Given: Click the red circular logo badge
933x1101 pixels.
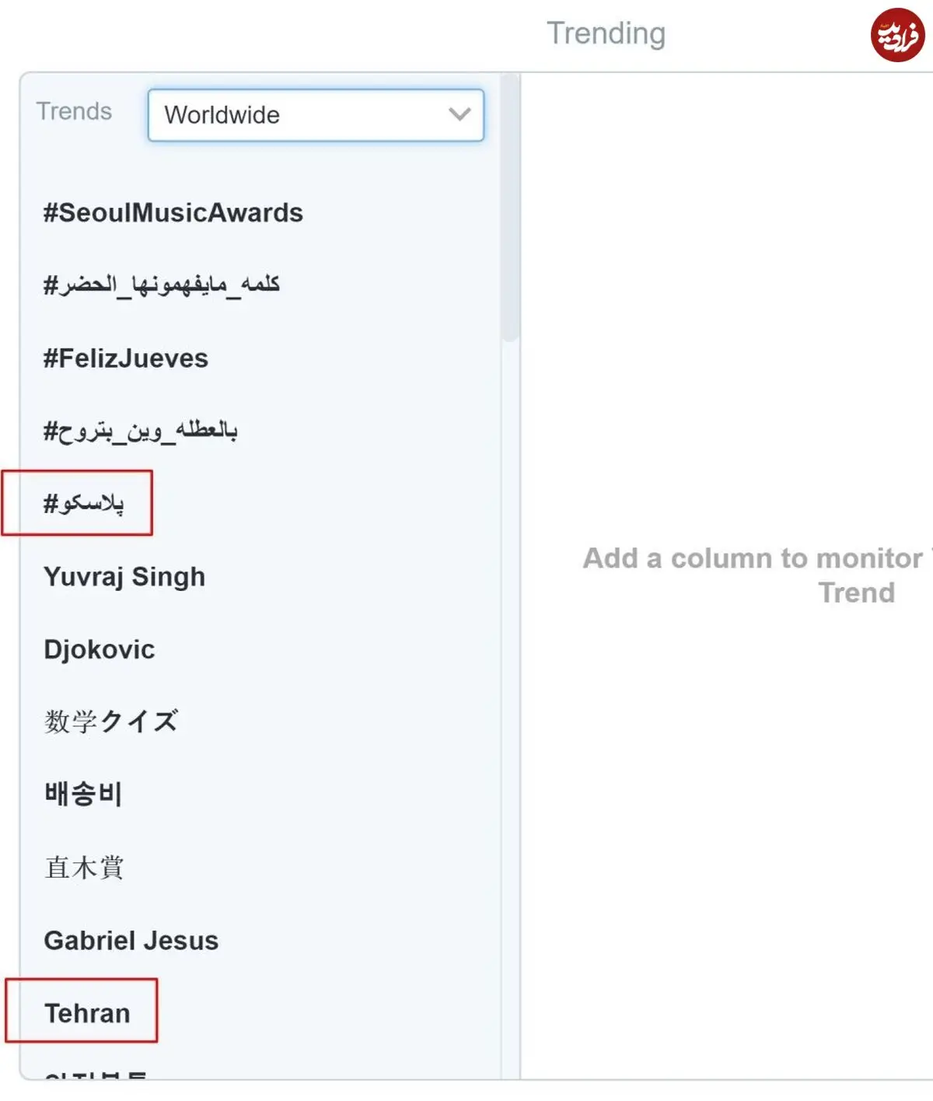Looking at the screenshot, I should pyautogui.click(x=897, y=35).
